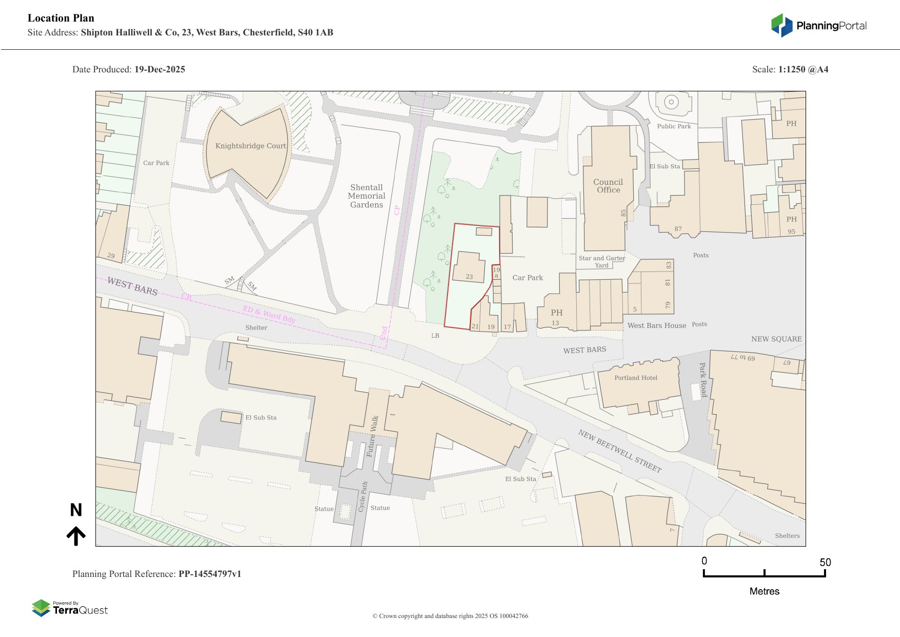The image size is (900, 637).
Task: Click the LB letter box marker
Action: click(x=435, y=336)
